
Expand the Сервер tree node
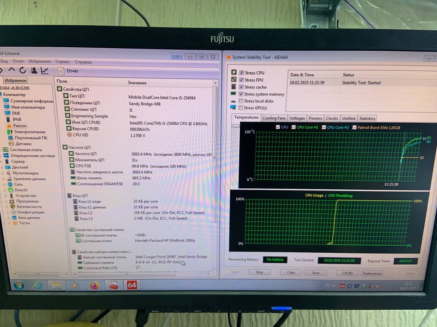(2, 161)
